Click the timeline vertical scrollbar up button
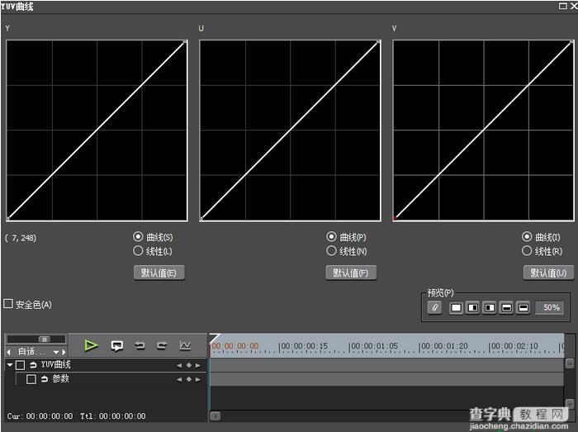Viewport: 578px width, 432px height. (x=570, y=363)
